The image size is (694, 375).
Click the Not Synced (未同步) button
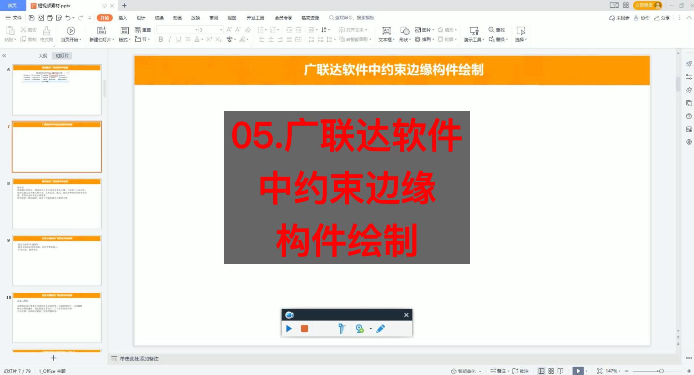click(619, 18)
